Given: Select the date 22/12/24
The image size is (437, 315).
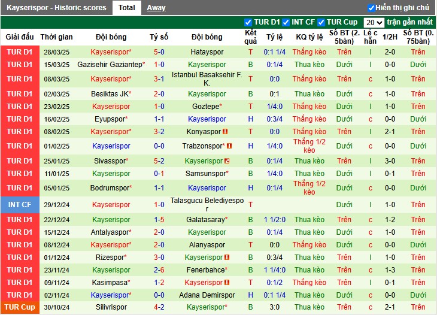Looking at the screenshot, I should click(x=57, y=220).
